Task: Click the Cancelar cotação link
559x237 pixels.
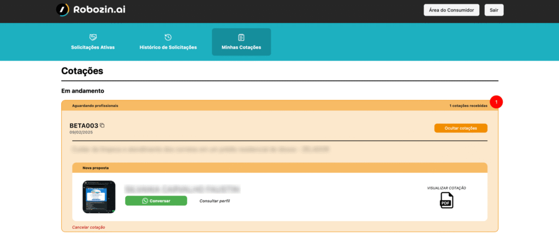Action: [88, 227]
